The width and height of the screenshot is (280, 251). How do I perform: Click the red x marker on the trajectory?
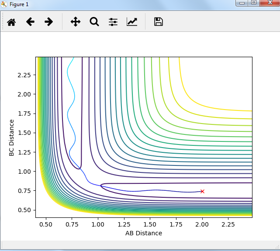pyautogui.click(x=202, y=191)
